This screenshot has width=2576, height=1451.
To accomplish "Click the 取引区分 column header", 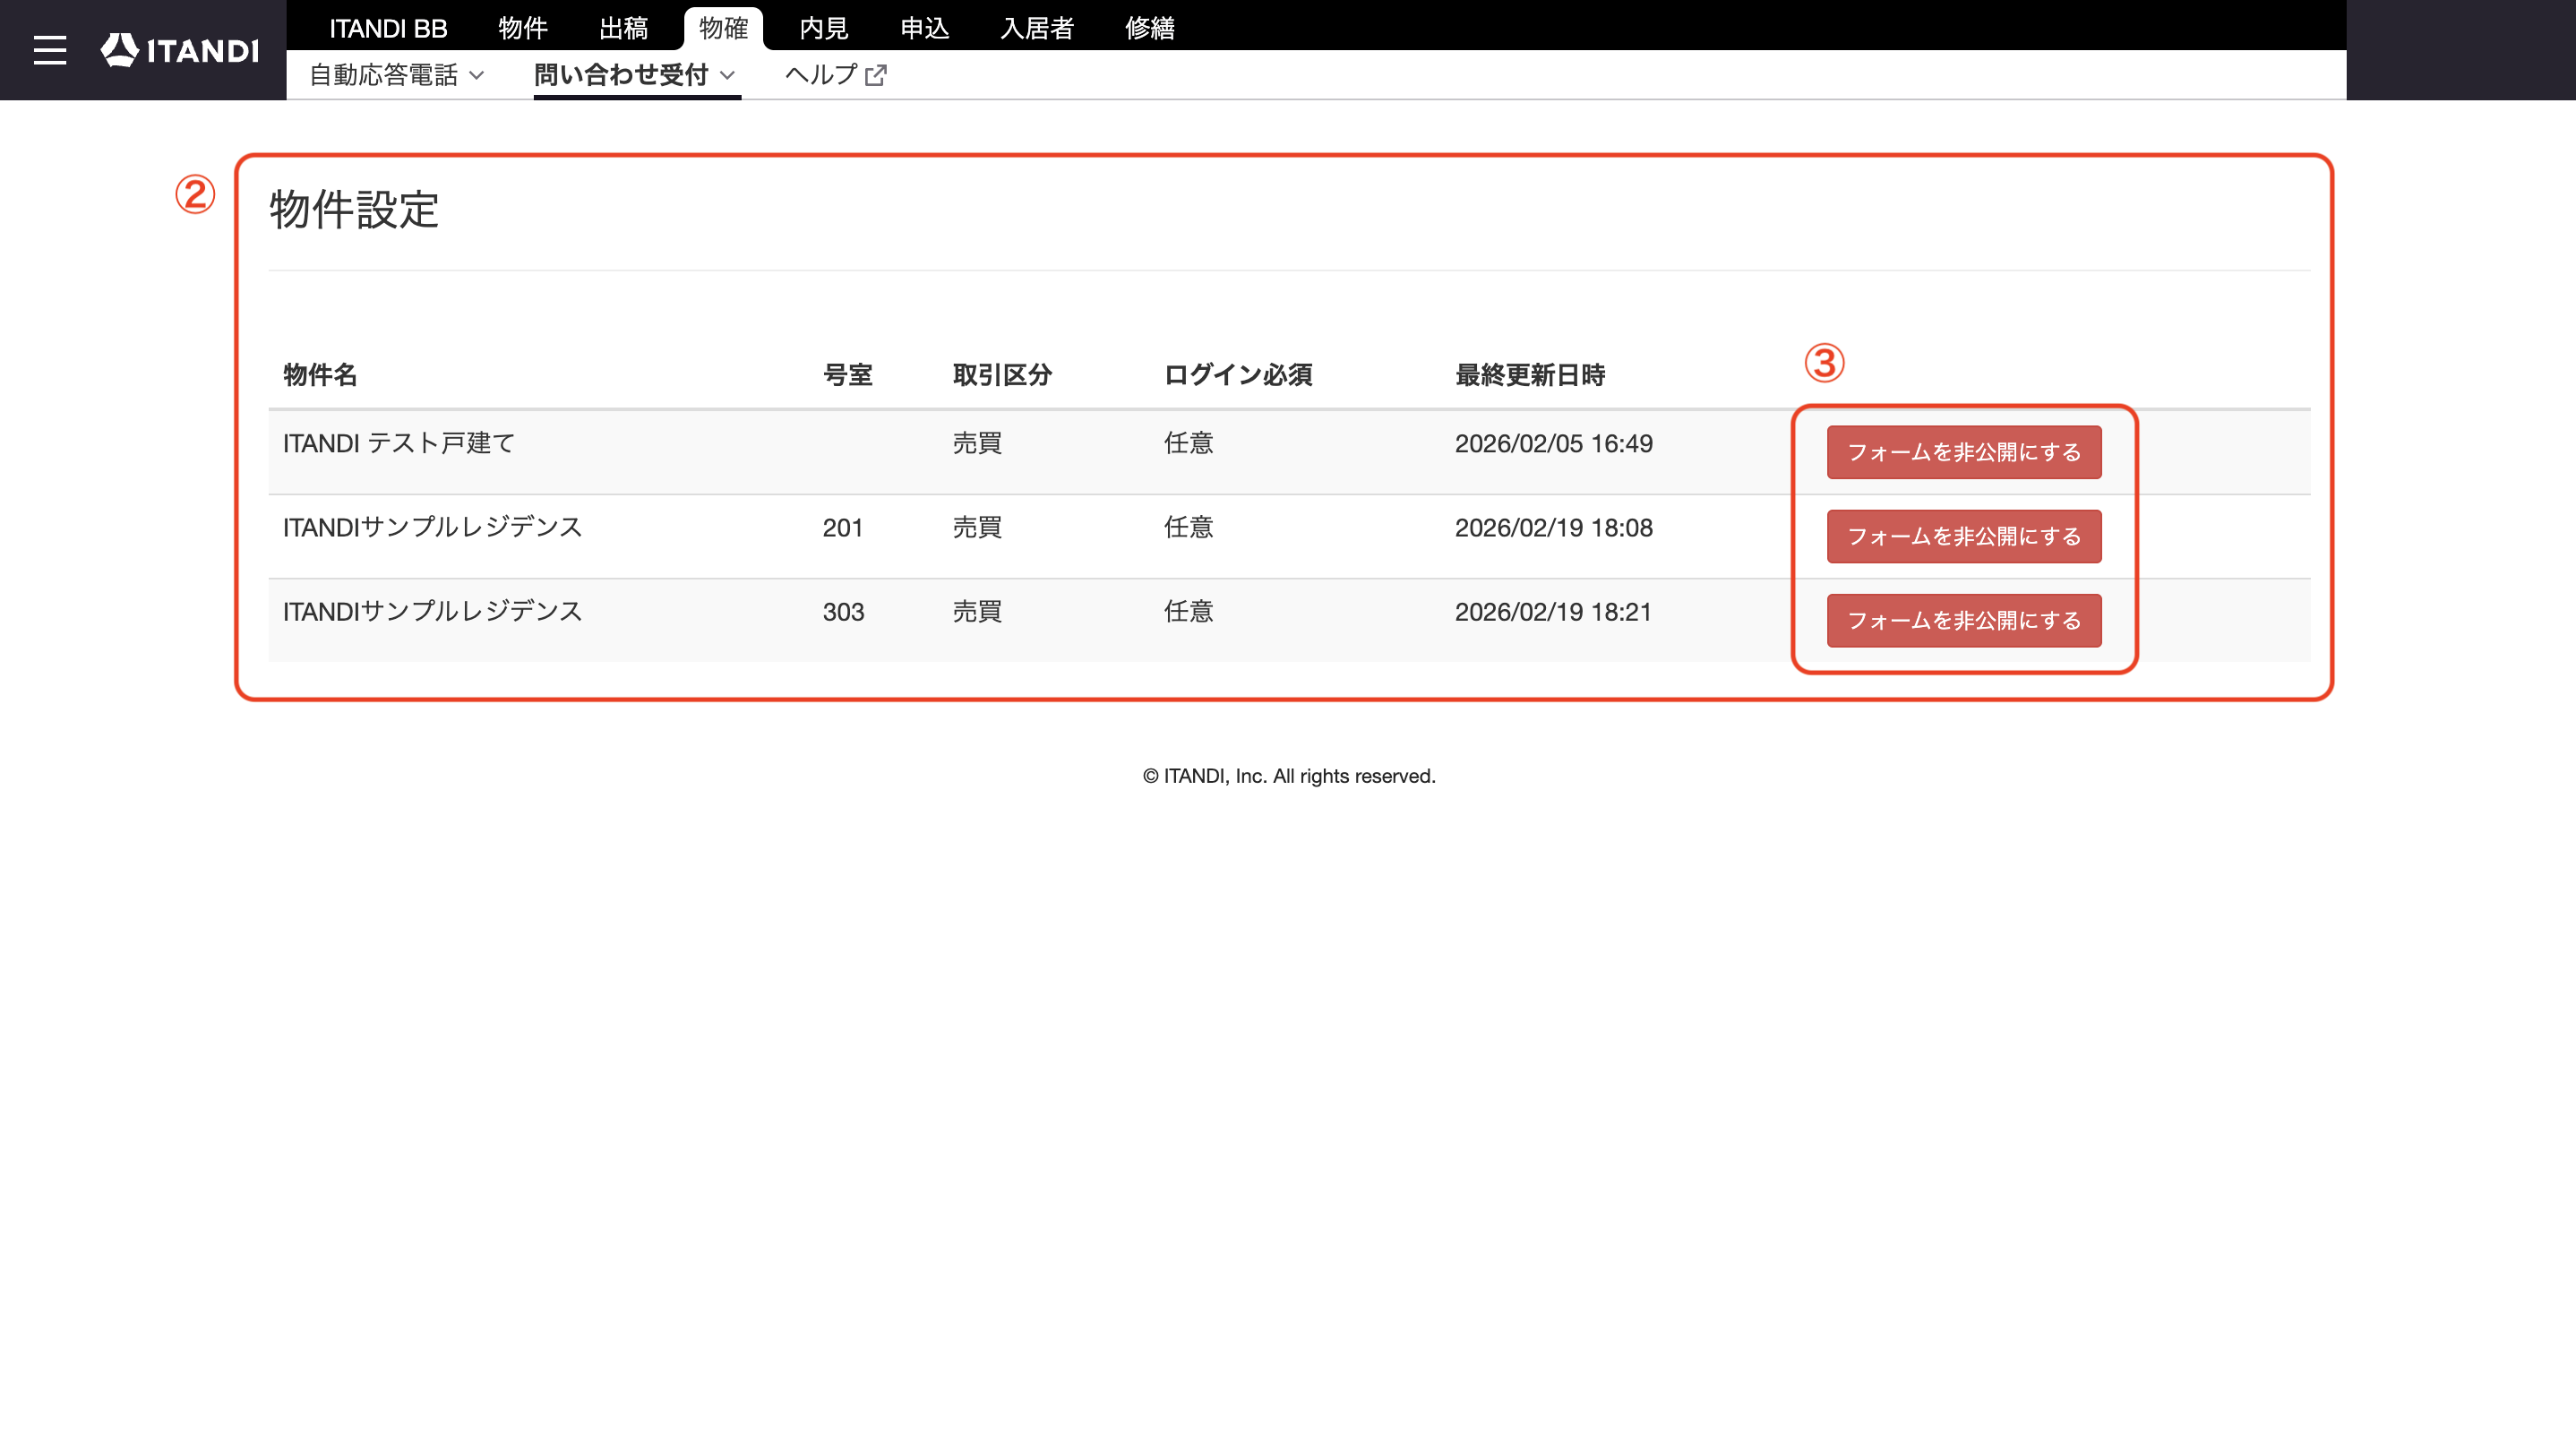I will (1002, 375).
